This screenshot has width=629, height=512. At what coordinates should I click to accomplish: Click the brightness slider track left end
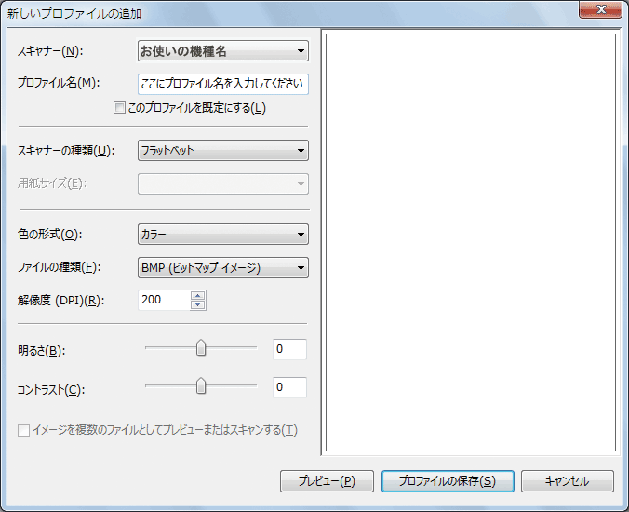point(149,348)
